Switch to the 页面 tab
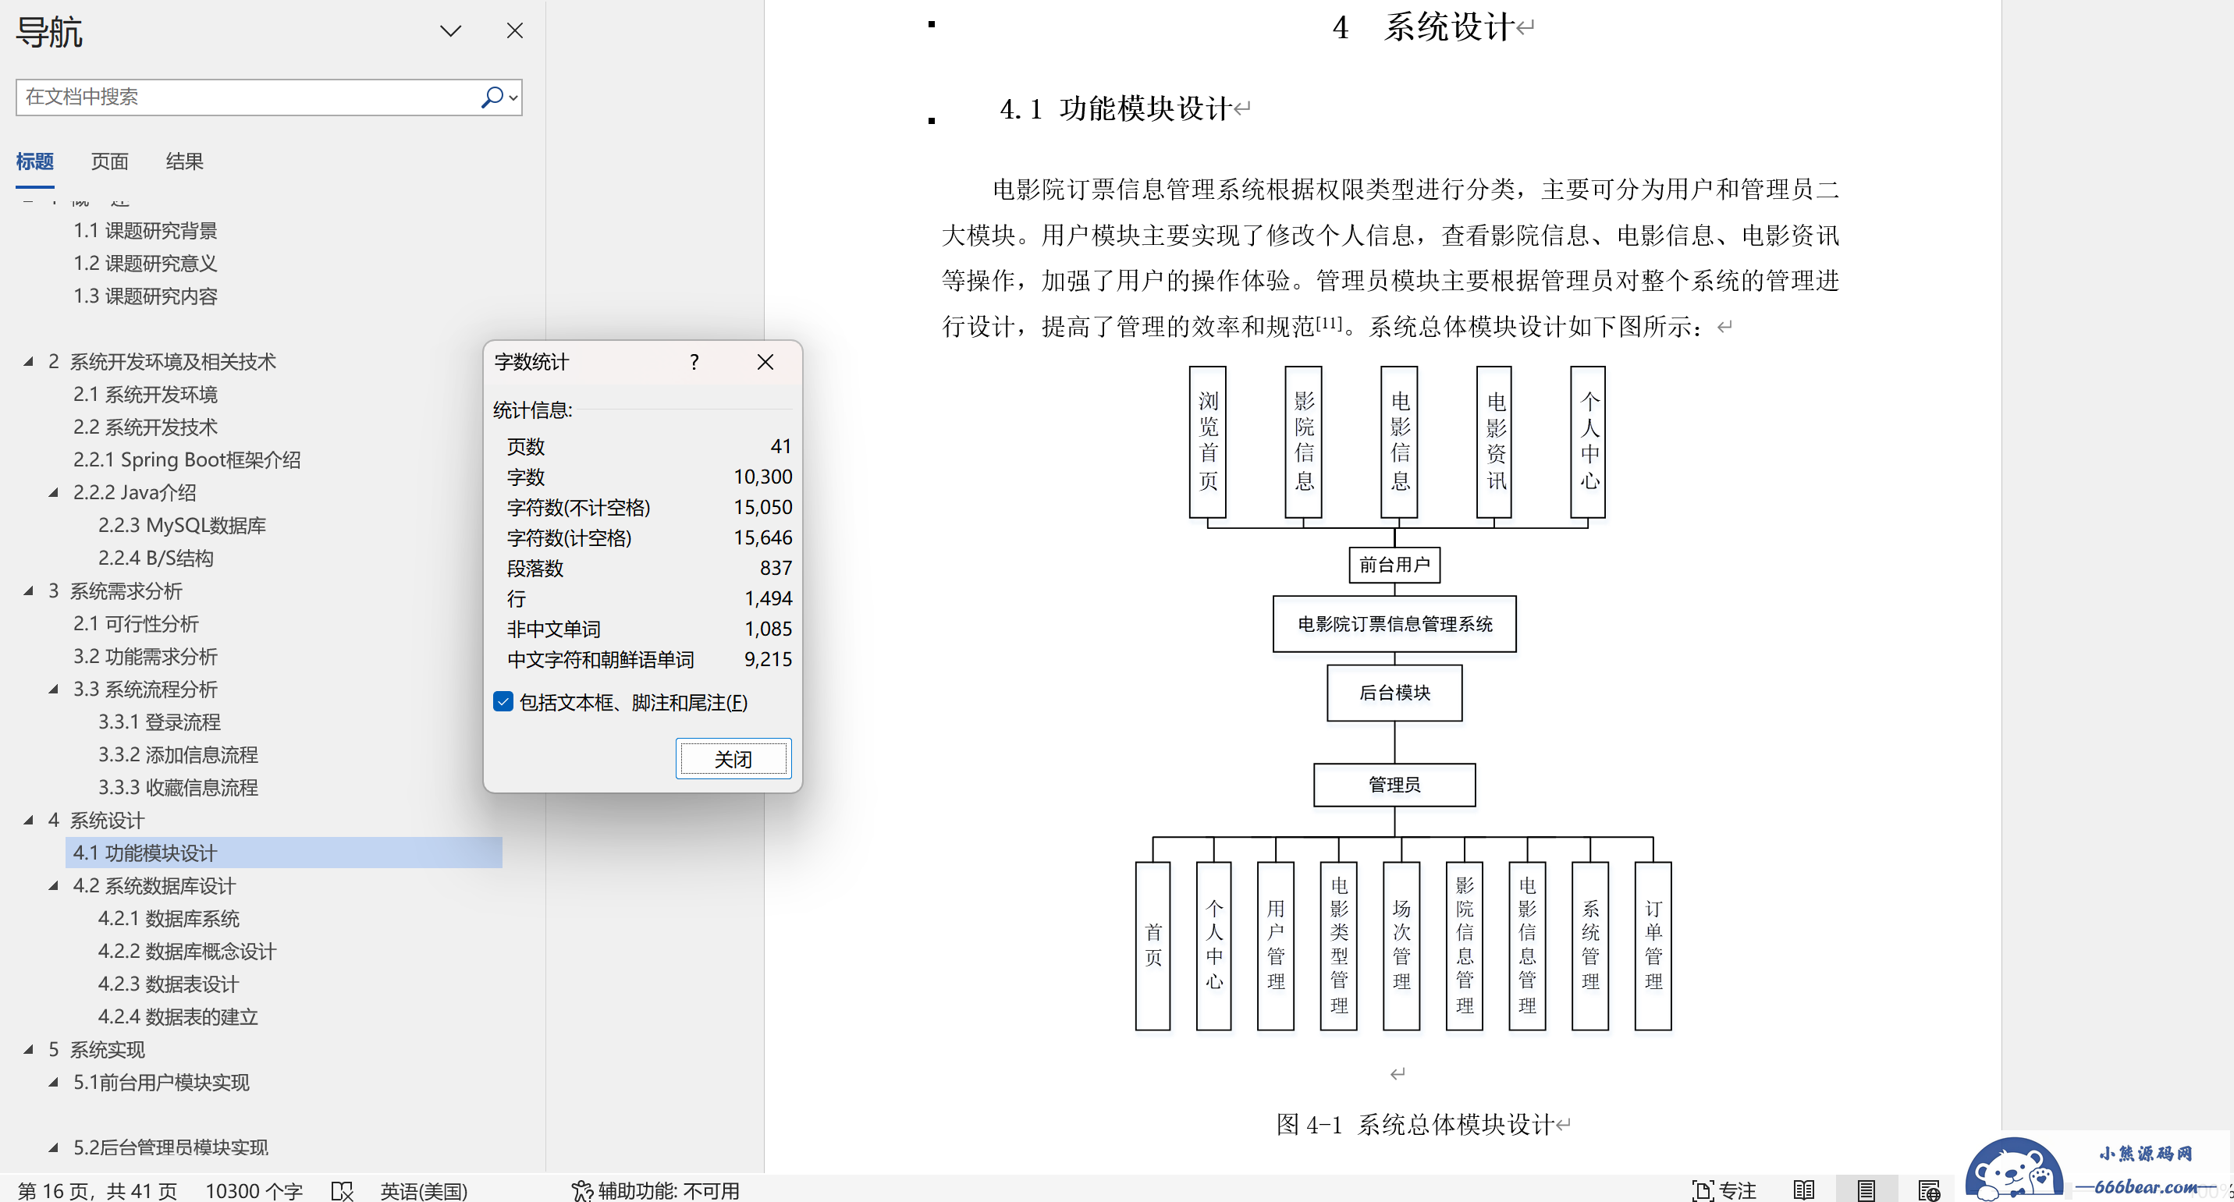Viewport: 2234px width, 1202px height. [x=109, y=161]
